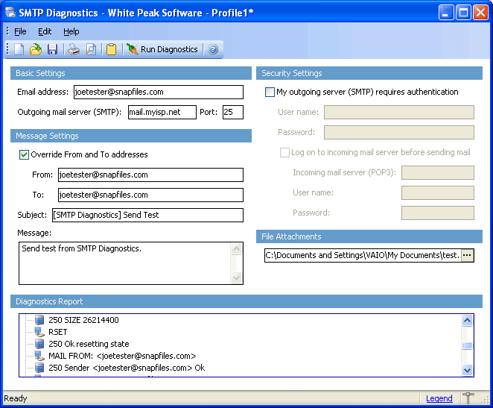493x408 pixels.
Task: Click the file attachment path field
Action: click(363, 255)
